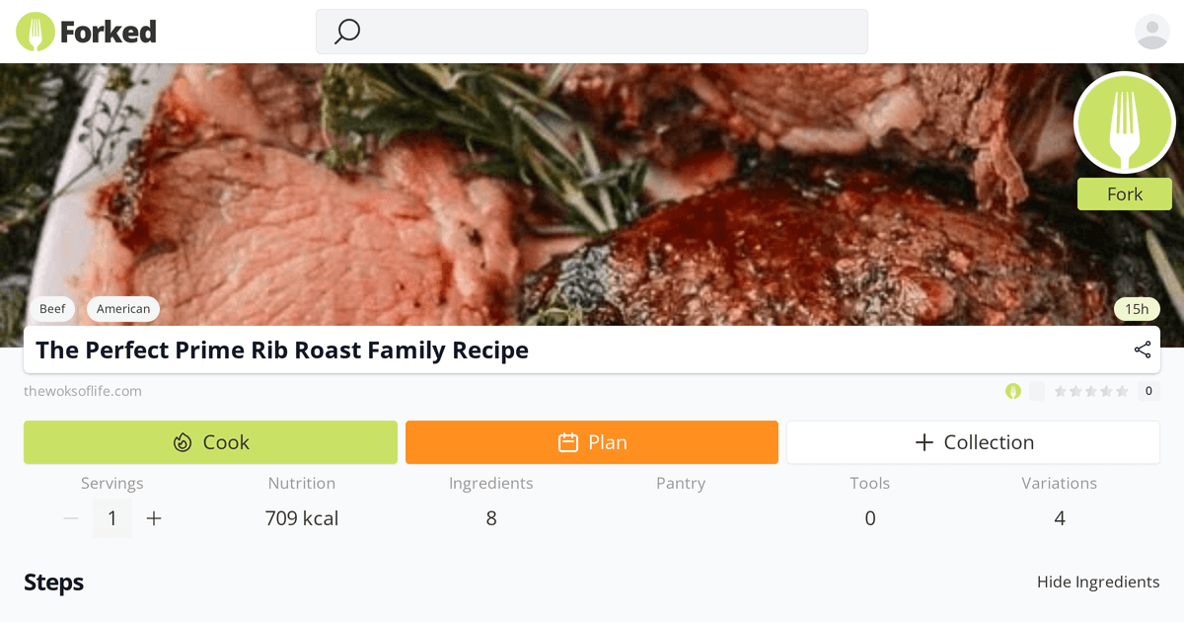This screenshot has width=1184, height=622.
Task: Increase servings with the plus button
Action: (x=154, y=518)
